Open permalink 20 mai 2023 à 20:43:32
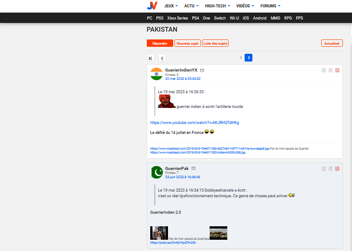 (x=183, y=78)
